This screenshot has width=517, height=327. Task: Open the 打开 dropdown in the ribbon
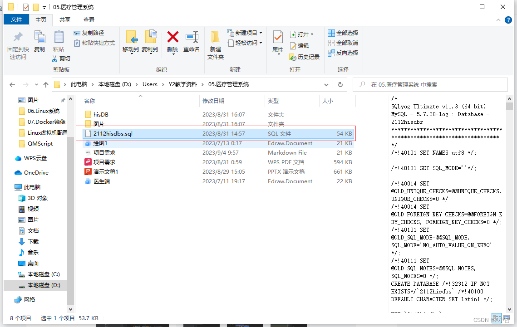[x=301, y=34]
